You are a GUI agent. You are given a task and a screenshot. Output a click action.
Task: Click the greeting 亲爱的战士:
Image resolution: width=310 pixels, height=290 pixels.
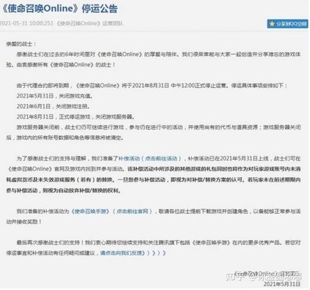tap(21, 44)
